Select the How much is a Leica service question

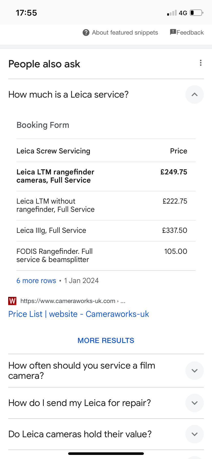pos(69,95)
